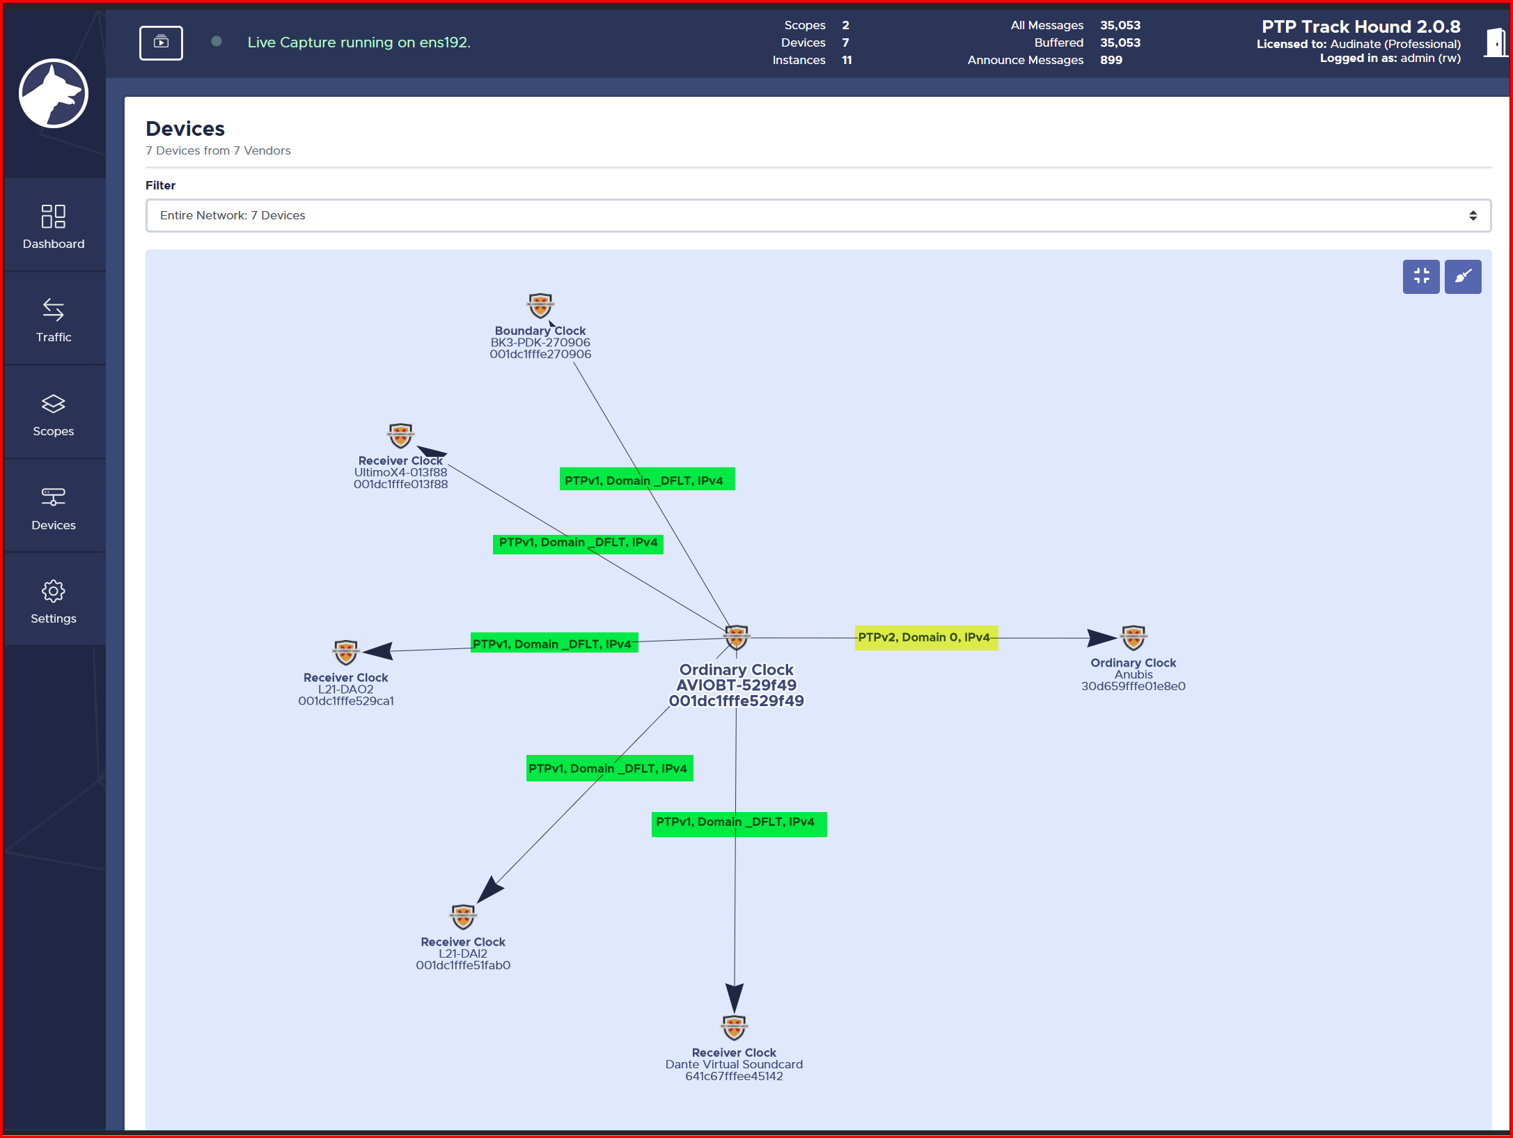Select the UltimoX4-013f88 Receiver Clock node icon

(x=400, y=436)
